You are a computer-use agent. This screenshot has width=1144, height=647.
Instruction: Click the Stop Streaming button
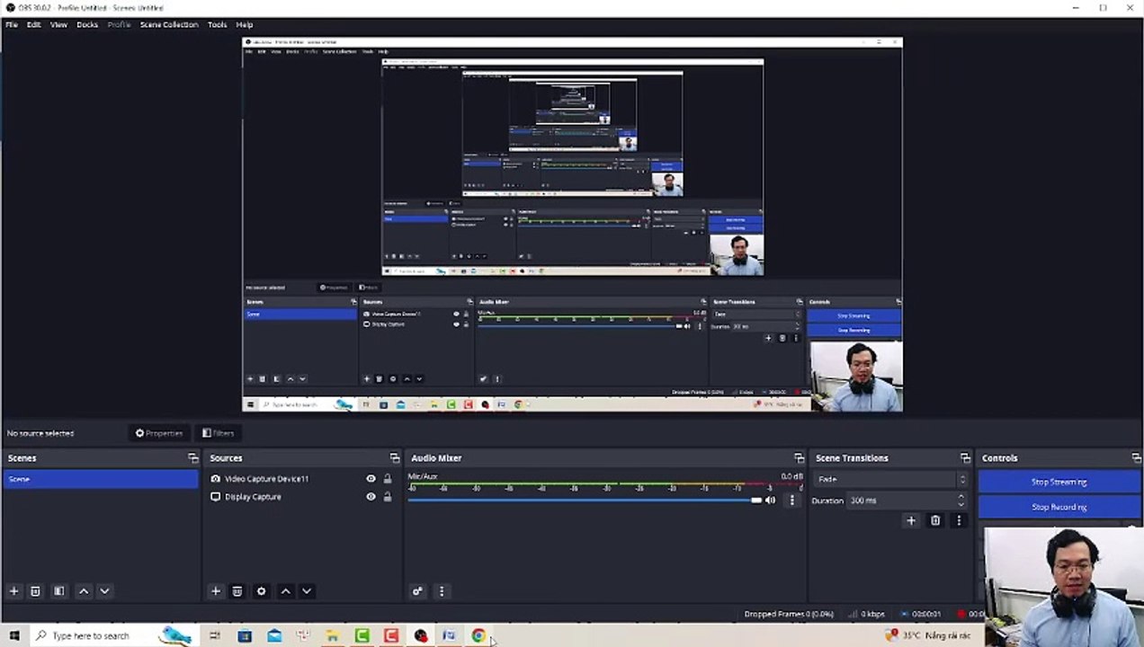1059,482
